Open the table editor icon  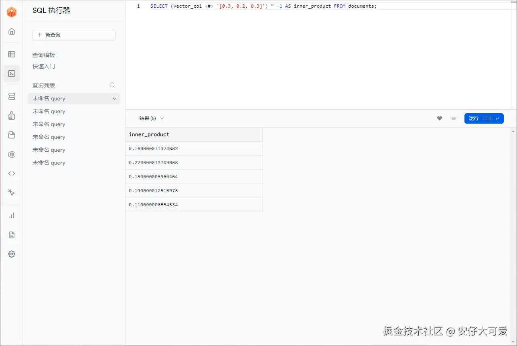tap(12, 54)
